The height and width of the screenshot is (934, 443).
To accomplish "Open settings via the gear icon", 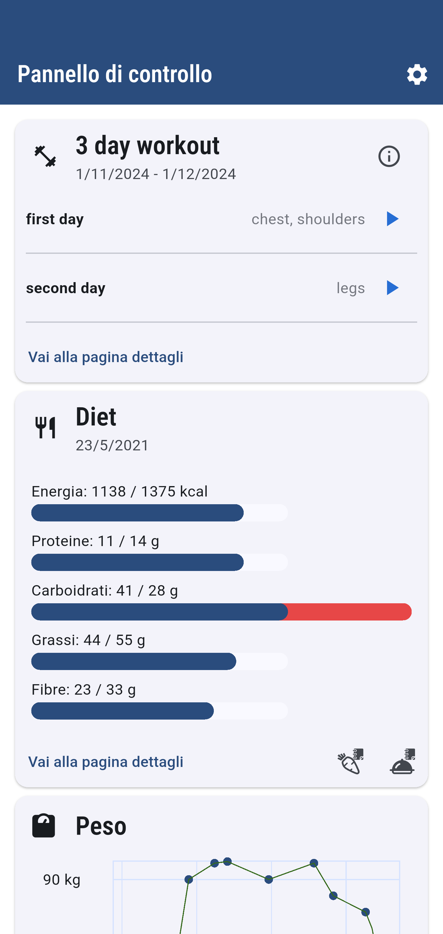I will pos(417,75).
